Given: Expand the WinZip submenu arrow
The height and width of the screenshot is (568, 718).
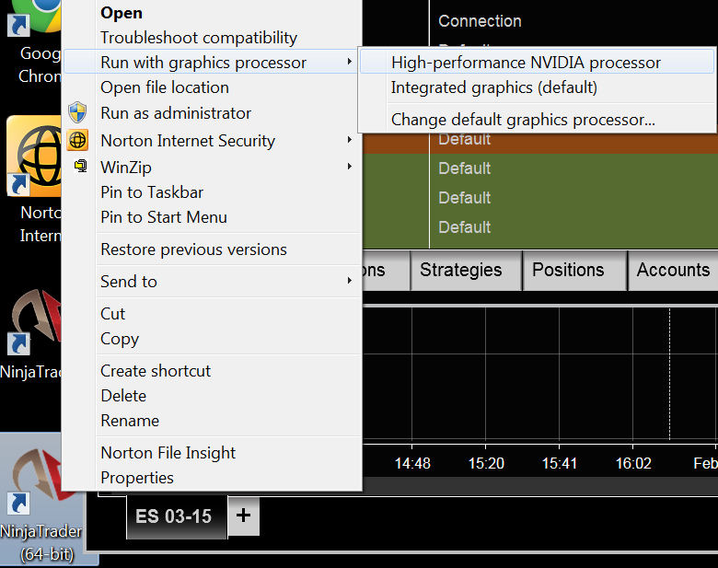Looking at the screenshot, I should tap(349, 167).
